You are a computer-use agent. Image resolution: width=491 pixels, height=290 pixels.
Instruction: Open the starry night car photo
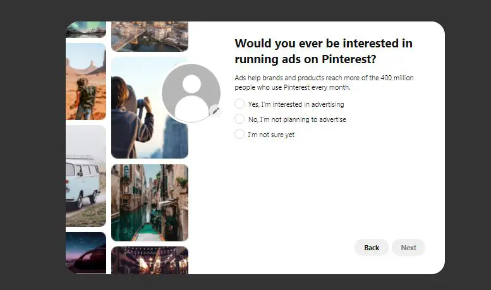point(86,253)
